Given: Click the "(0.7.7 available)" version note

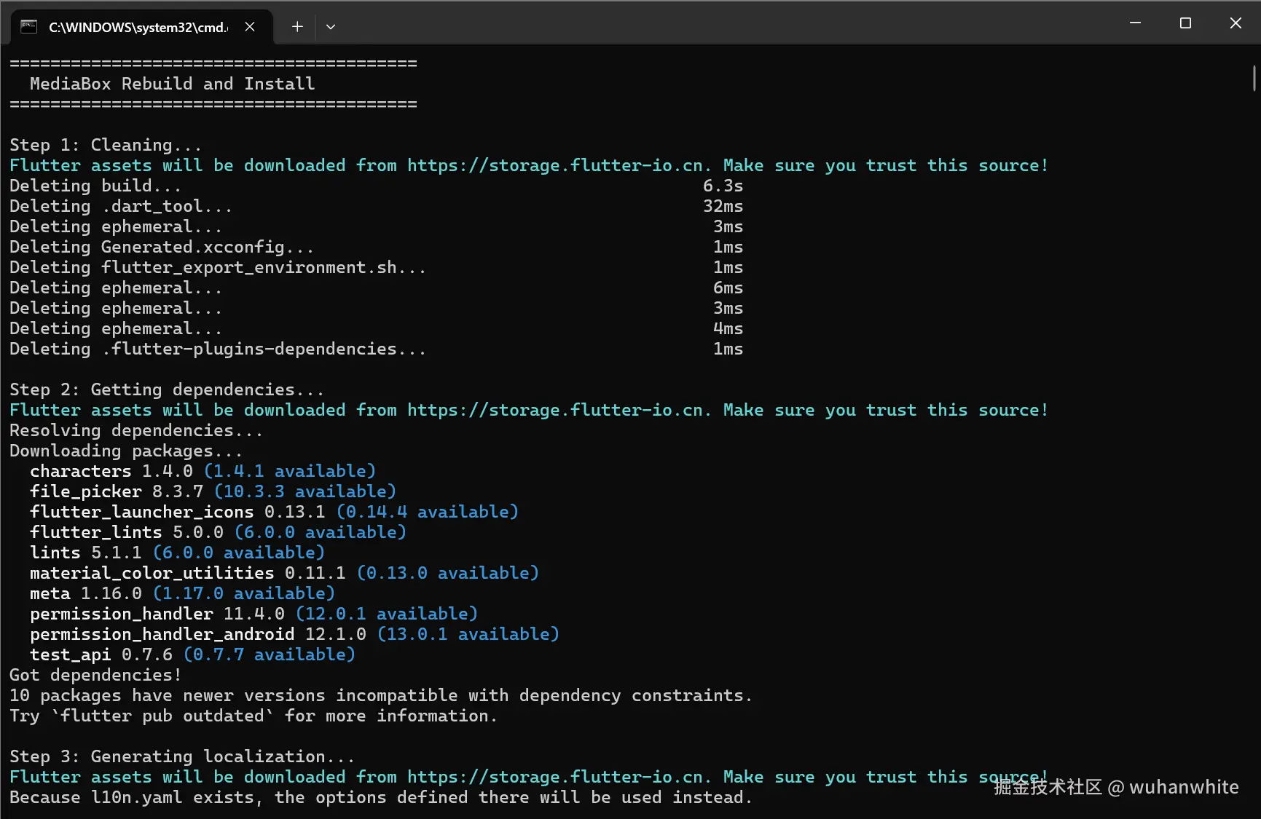Looking at the screenshot, I should (270, 654).
